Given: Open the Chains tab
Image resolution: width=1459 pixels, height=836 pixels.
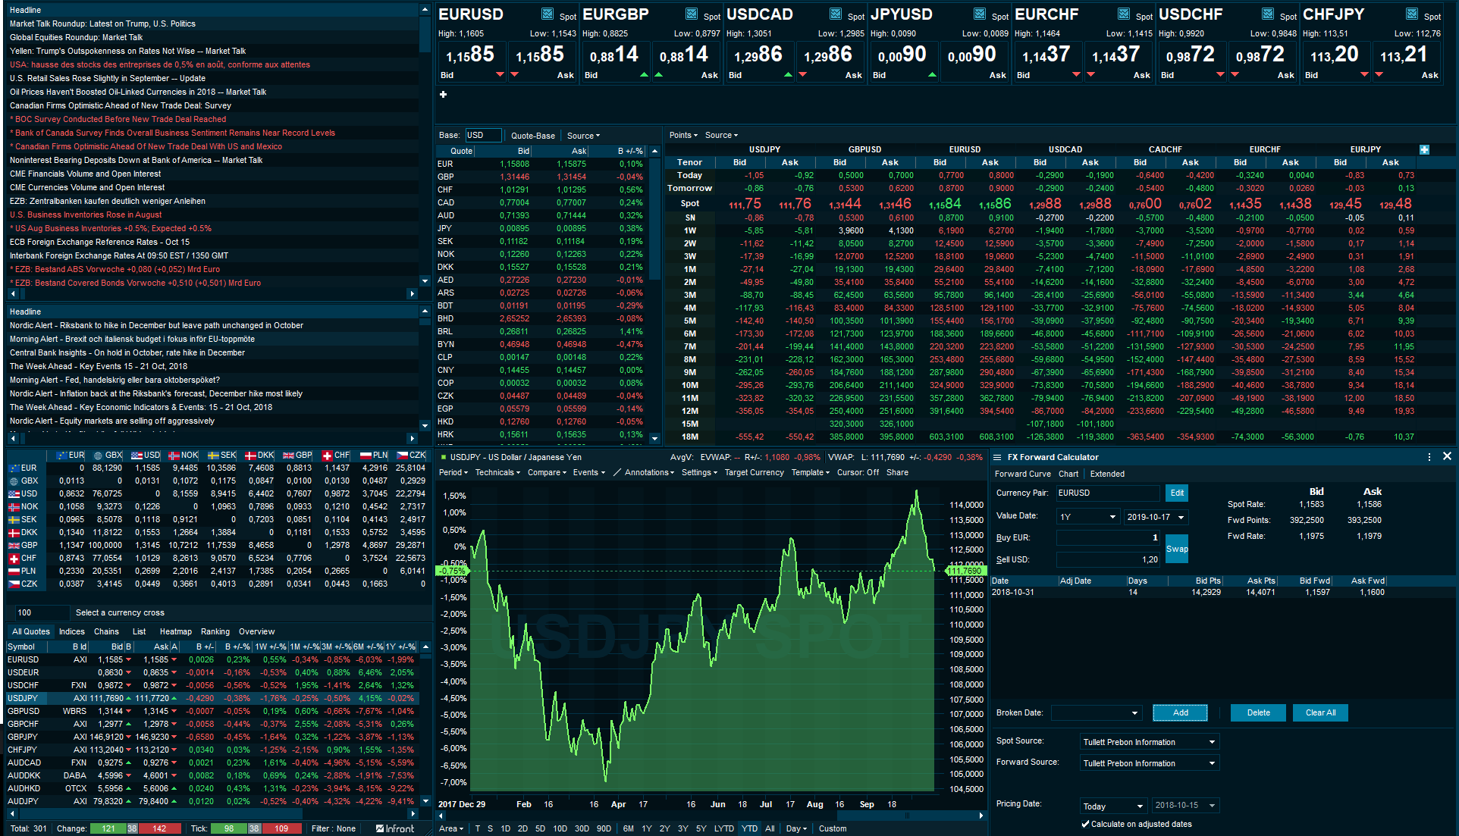Looking at the screenshot, I should click(x=106, y=631).
